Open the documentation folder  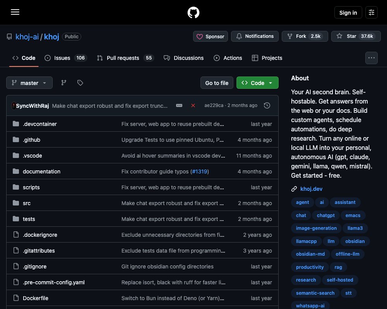click(41, 171)
